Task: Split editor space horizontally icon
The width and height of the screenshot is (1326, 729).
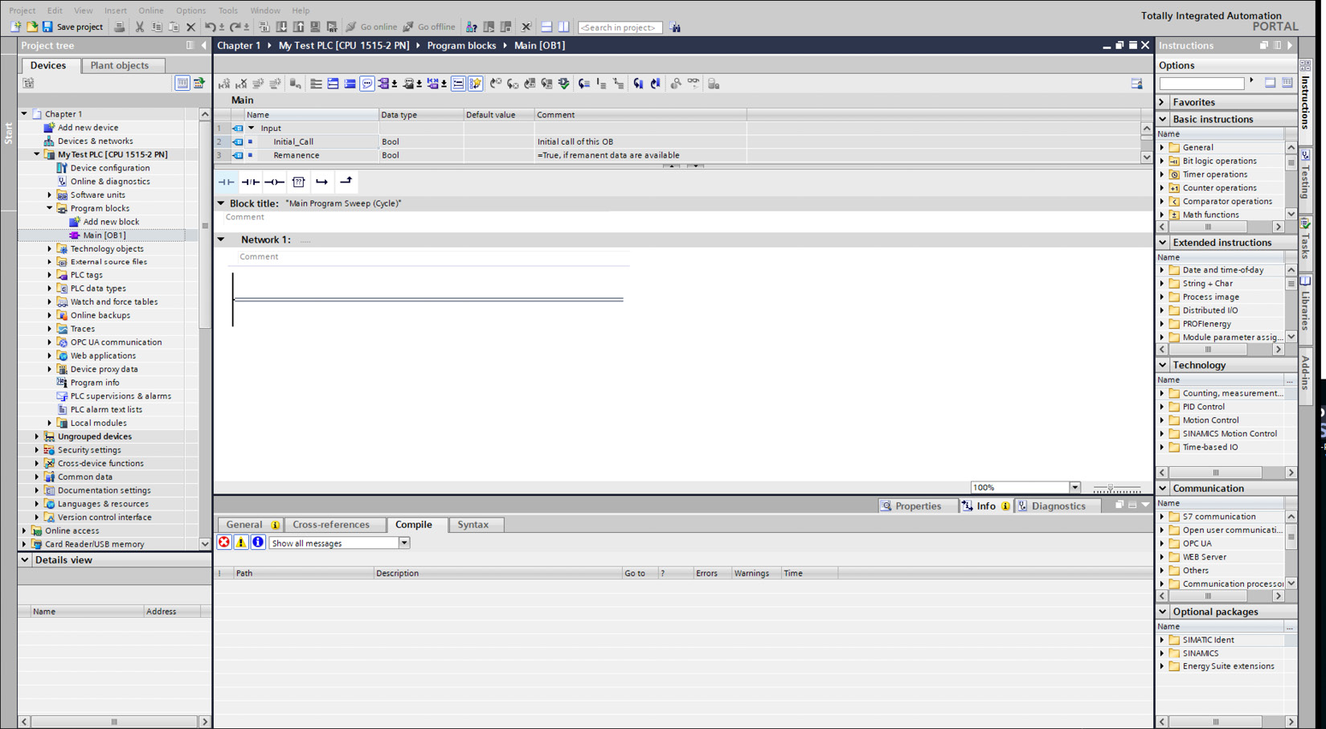Action: 546,27
